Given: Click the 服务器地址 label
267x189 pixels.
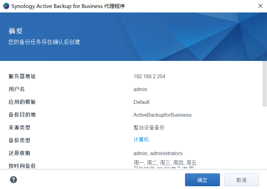Looking at the screenshot, I should click(x=22, y=76).
